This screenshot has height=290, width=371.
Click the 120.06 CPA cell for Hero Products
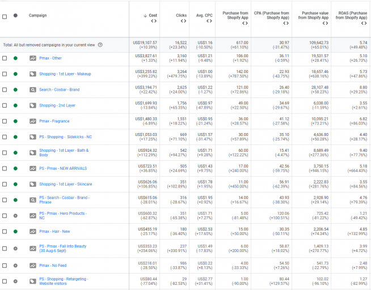(283, 214)
